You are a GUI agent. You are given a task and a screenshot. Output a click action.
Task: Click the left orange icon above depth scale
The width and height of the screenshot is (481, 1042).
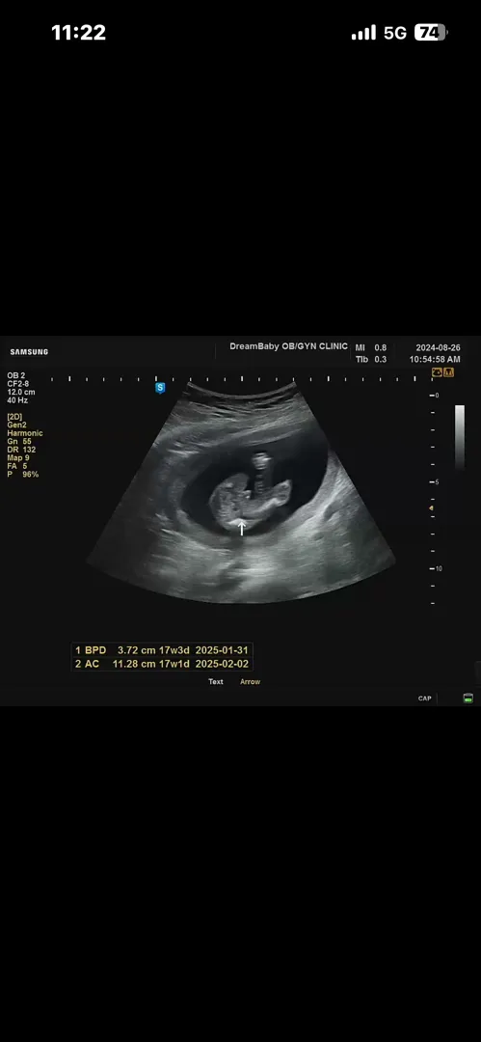[437, 372]
